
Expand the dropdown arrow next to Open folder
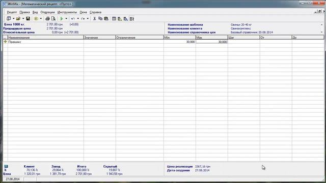(23, 19)
